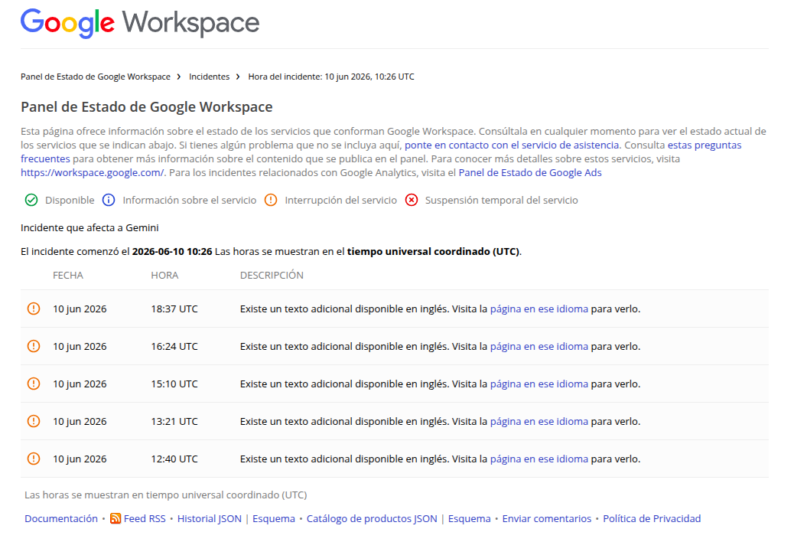Viewport: 794px width, 542px height.
Task: Open the Documentación footer link
Action: click(x=61, y=519)
